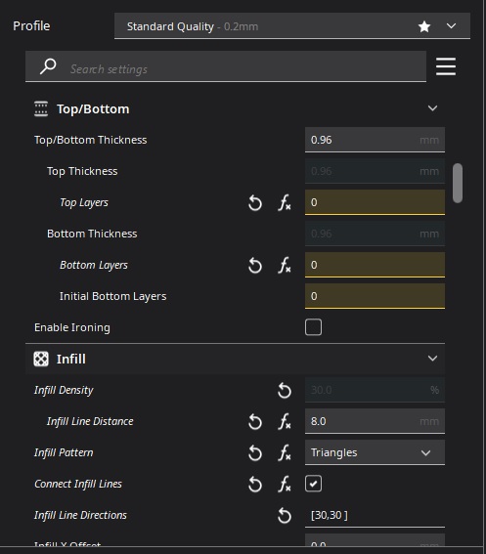Click the Top/Bottom Thickness value field

[375, 140]
